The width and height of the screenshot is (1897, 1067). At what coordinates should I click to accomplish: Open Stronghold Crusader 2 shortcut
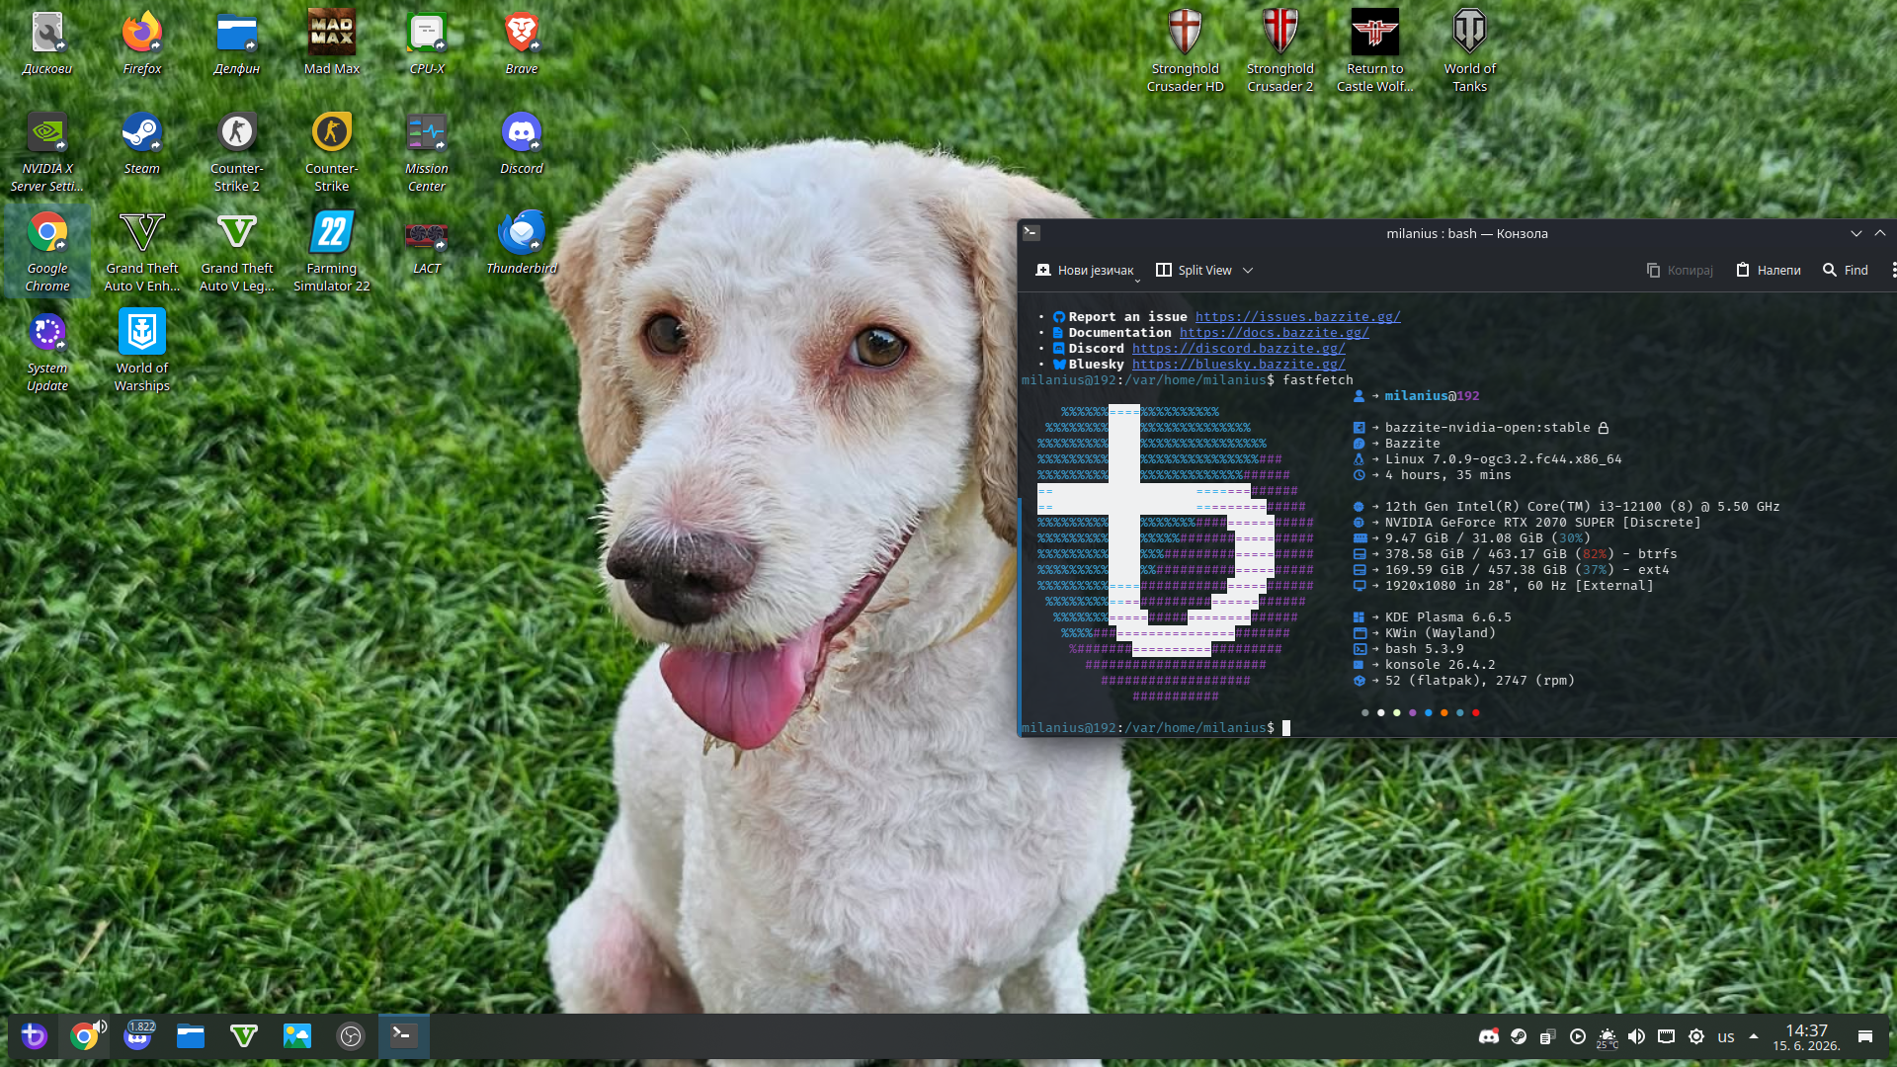[x=1280, y=51]
